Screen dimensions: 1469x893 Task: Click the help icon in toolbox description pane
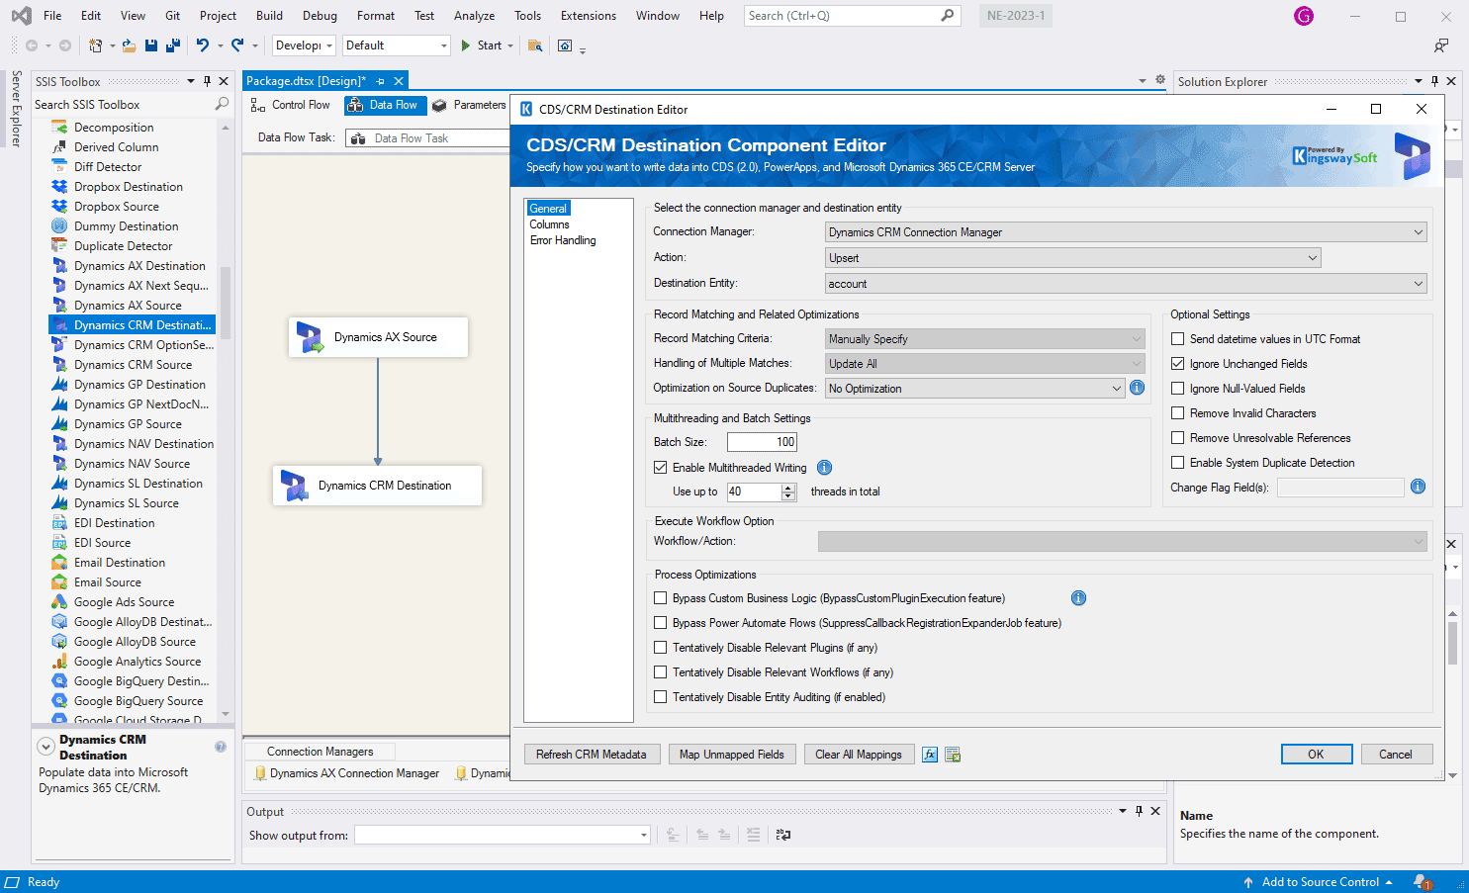point(221,747)
